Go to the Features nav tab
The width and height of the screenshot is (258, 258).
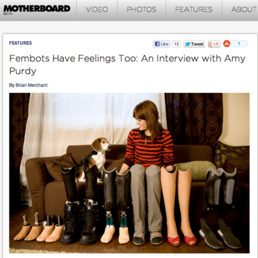click(x=193, y=10)
